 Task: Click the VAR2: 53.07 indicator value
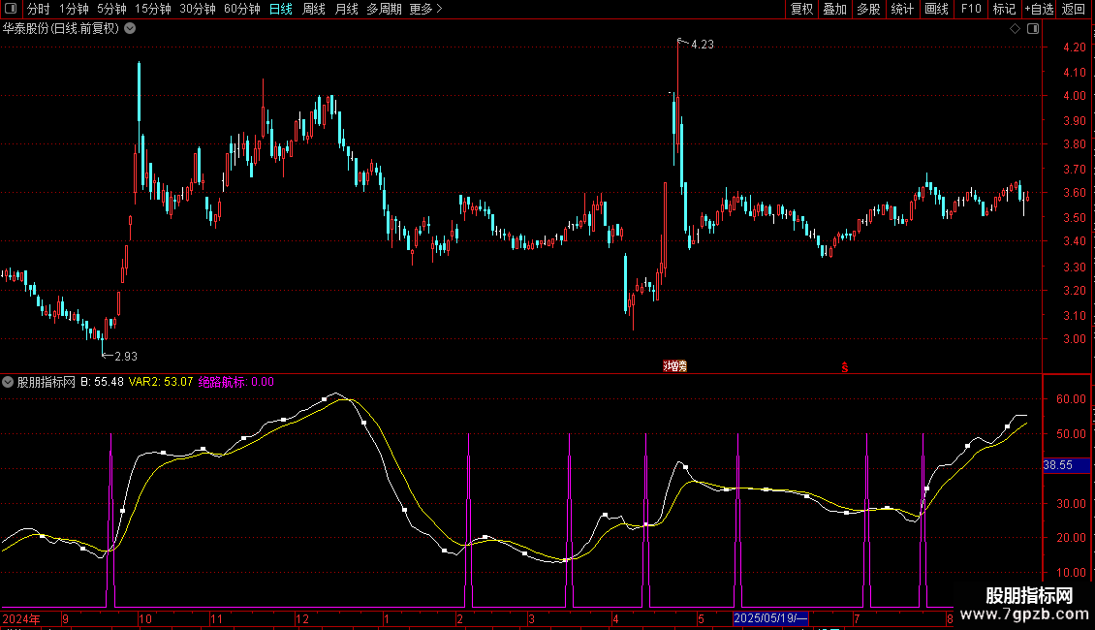161,382
